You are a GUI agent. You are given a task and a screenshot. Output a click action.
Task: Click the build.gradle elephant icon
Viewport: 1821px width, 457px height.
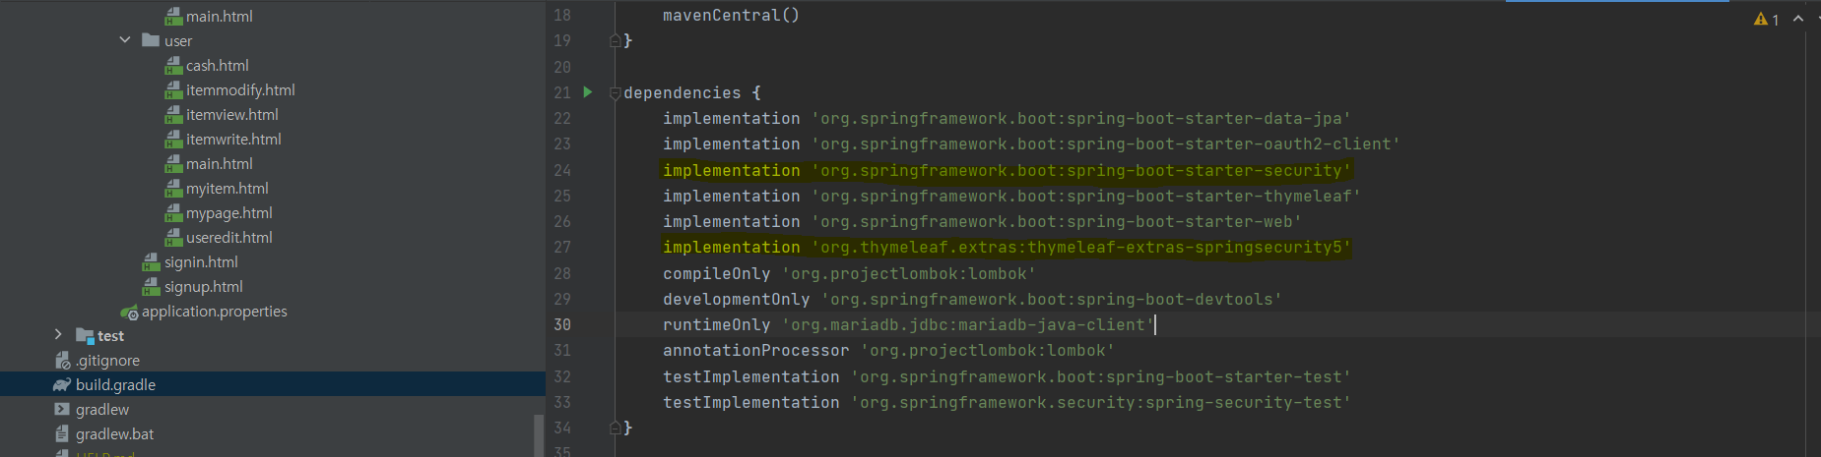(x=62, y=384)
